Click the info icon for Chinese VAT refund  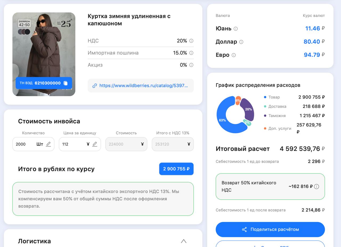pos(316,187)
